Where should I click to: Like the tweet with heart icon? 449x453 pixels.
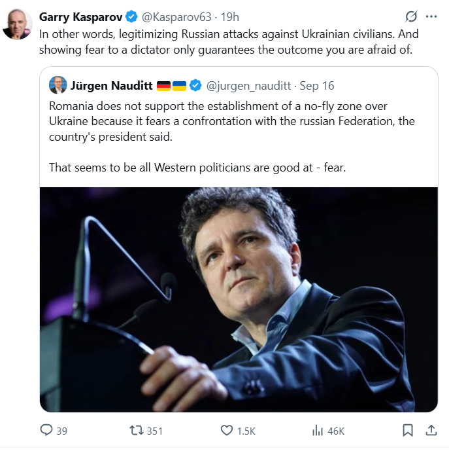pos(226,430)
